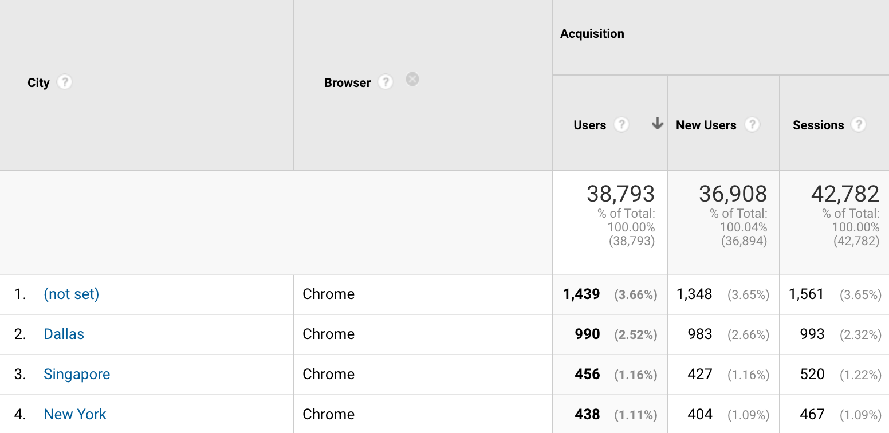Screen dimensions: 889x433
Task: Click the City column help icon
Action: (x=65, y=82)
